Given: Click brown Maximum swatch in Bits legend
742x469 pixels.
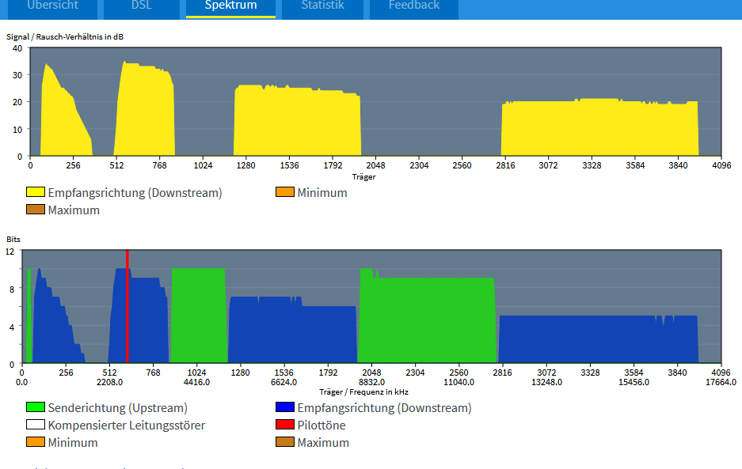Looking at the screenshot, I should (285, 442).
